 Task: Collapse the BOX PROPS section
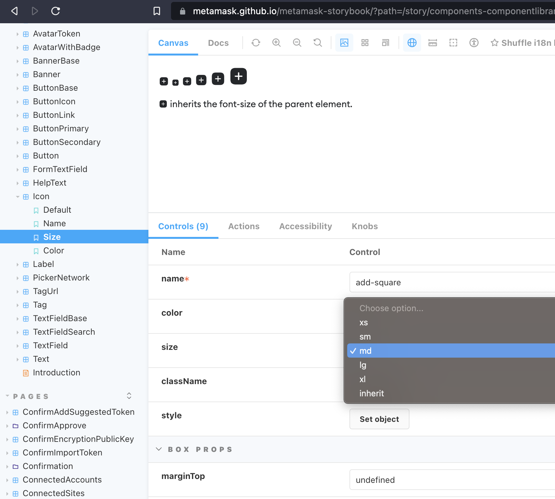(x=159, y=449)
